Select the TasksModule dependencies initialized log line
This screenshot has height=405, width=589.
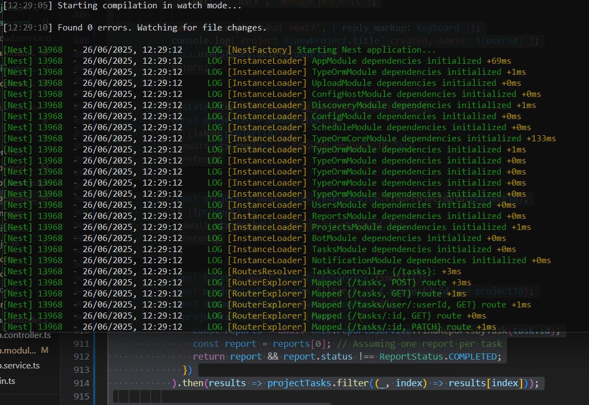[259, 249]
